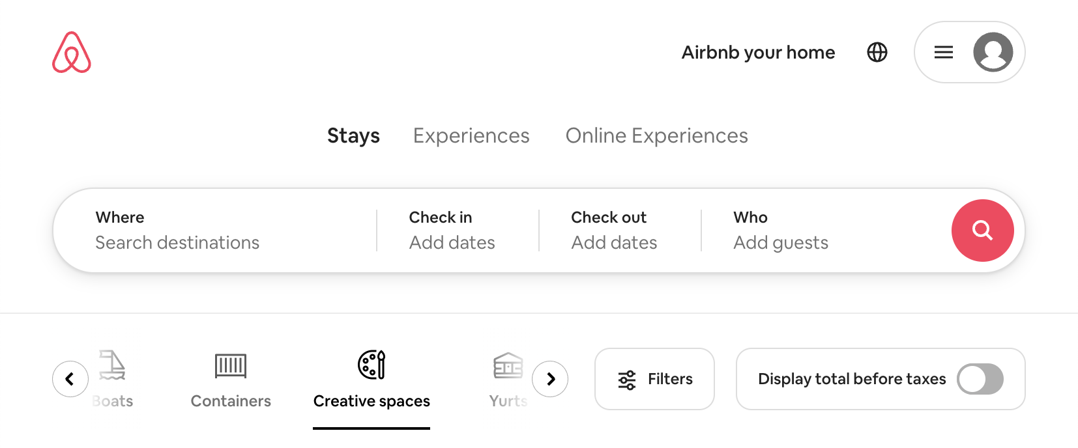Toggle Display total before taxes switch
Image resolution: width=1078 pixels, height=448 pixels.
pos(980,379)
